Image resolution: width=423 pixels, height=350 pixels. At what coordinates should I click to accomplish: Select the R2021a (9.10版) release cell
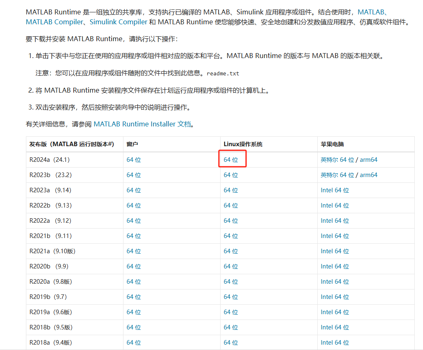click(x=75, y=251)
